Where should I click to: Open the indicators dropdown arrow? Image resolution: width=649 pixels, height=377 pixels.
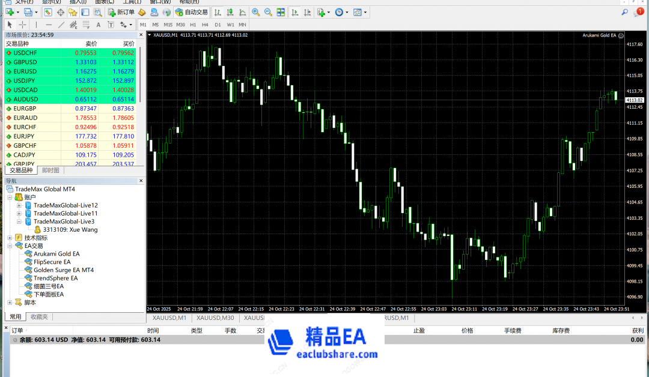click(329, 13)
